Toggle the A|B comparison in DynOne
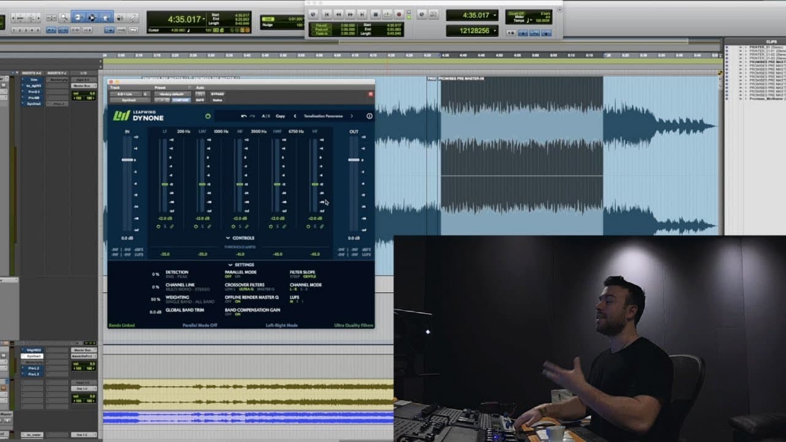 click(266, 116)
